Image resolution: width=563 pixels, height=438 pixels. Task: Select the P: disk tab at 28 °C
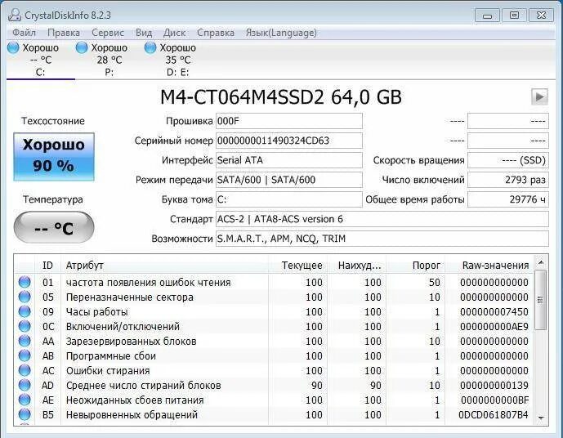pyautogui.click(x=109, y=60)
